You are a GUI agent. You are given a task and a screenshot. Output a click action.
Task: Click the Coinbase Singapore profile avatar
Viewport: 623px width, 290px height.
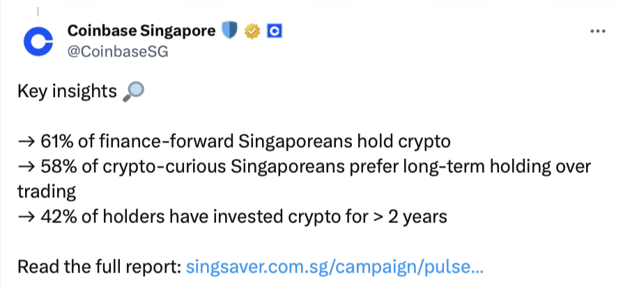click(38, 41)
